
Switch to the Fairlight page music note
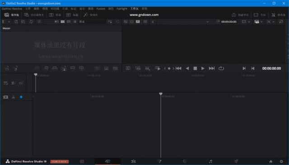[210, 161]
